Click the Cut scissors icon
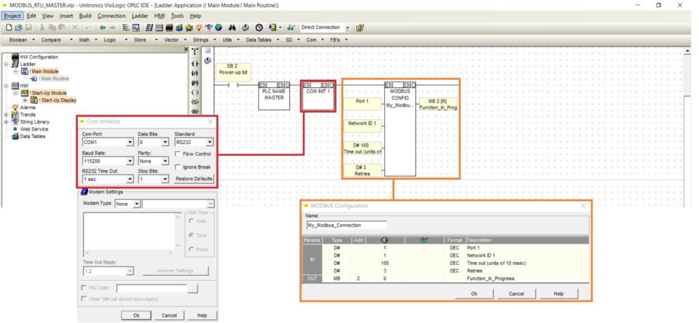This screenshot has width=699, height=323. click(x=42, y=28)
